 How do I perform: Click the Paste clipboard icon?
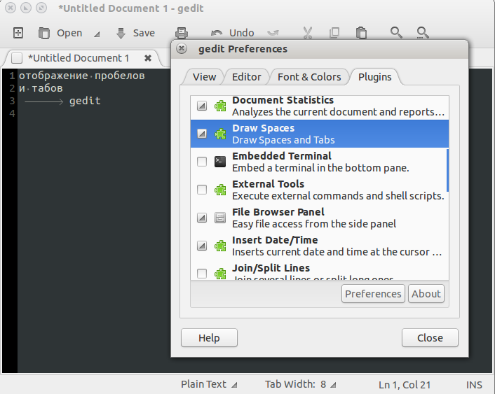(x=360, y=33)
